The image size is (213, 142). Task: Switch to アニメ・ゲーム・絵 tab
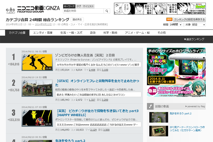click(137, 33)
